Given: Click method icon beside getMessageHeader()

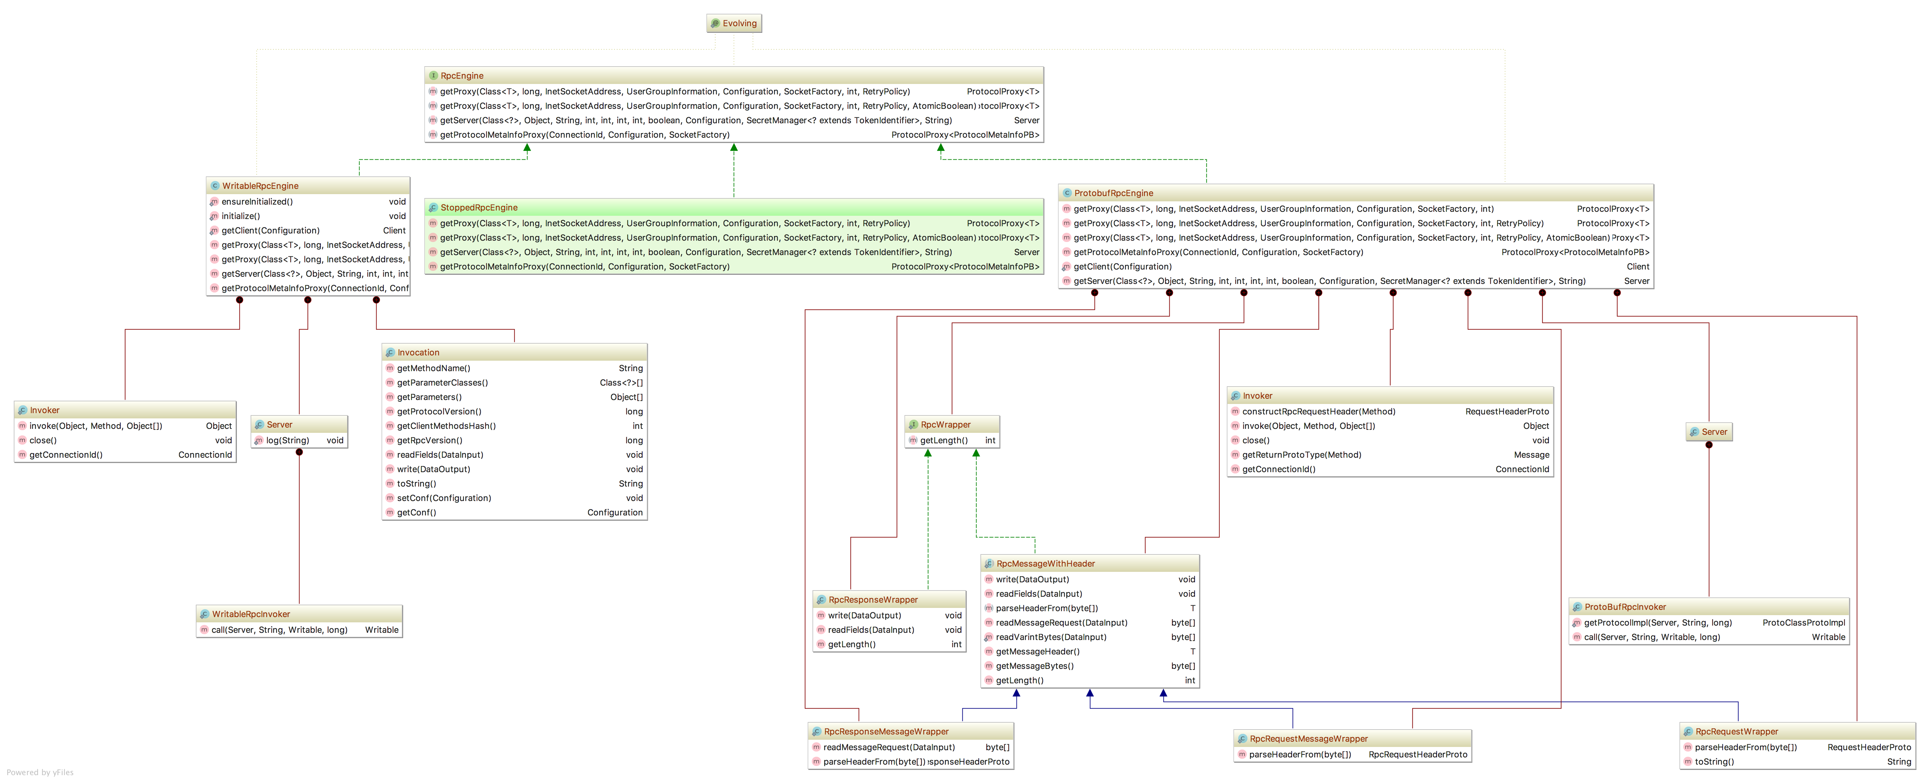Looking at the screenshot, I should (988, 652).
